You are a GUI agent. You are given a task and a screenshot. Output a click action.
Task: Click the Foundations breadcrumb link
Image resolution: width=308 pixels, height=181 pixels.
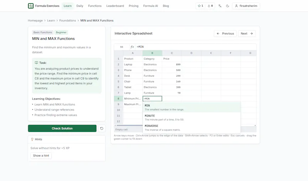(x=68, y=20)
